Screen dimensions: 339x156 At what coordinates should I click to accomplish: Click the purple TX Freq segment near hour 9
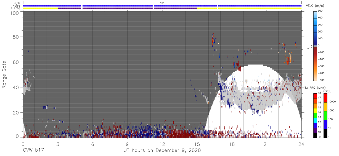coord(118,8)
